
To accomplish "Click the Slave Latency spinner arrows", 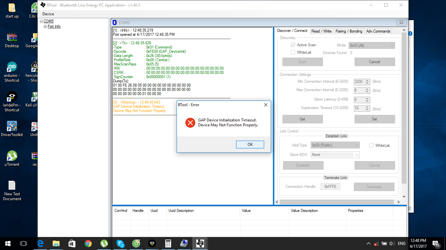I will [x=367, y=100].
